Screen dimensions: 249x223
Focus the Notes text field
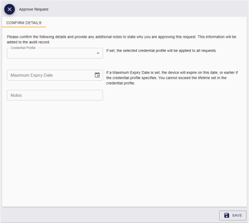pyautogui.click(x=55, y=95)
